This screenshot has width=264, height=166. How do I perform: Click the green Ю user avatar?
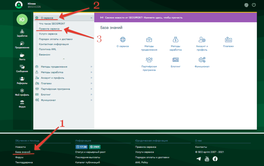click(x=22, y=19)
